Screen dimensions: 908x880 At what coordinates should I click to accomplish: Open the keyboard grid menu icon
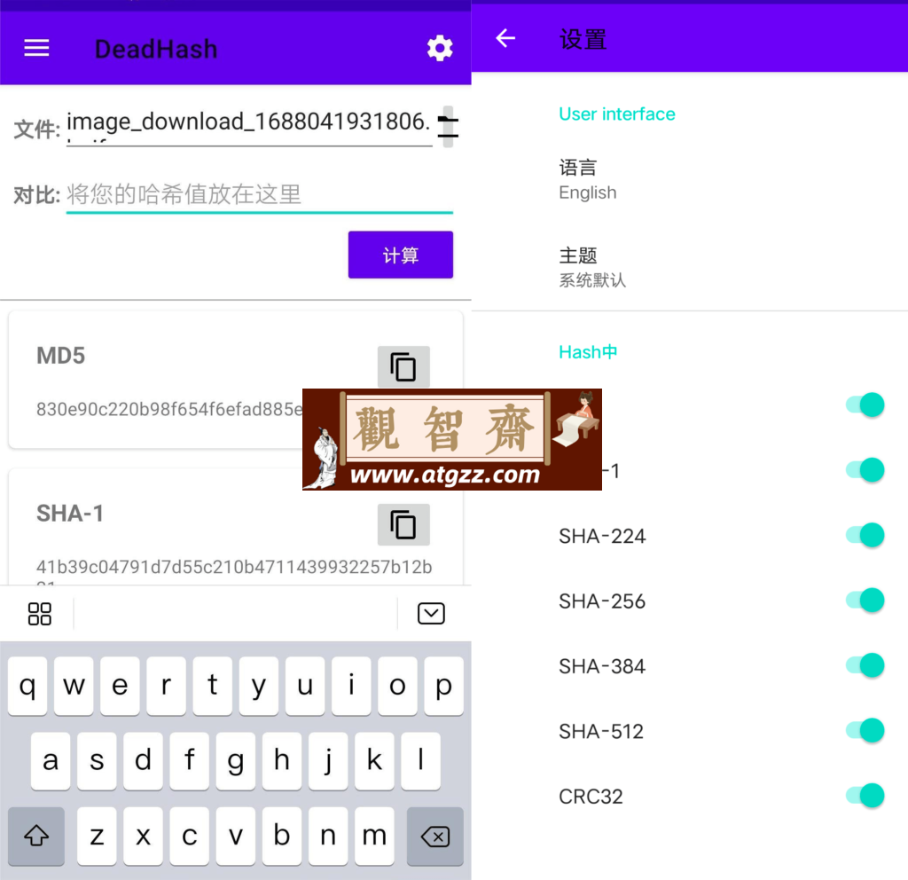pyautogui.click(x=39, y=614)
